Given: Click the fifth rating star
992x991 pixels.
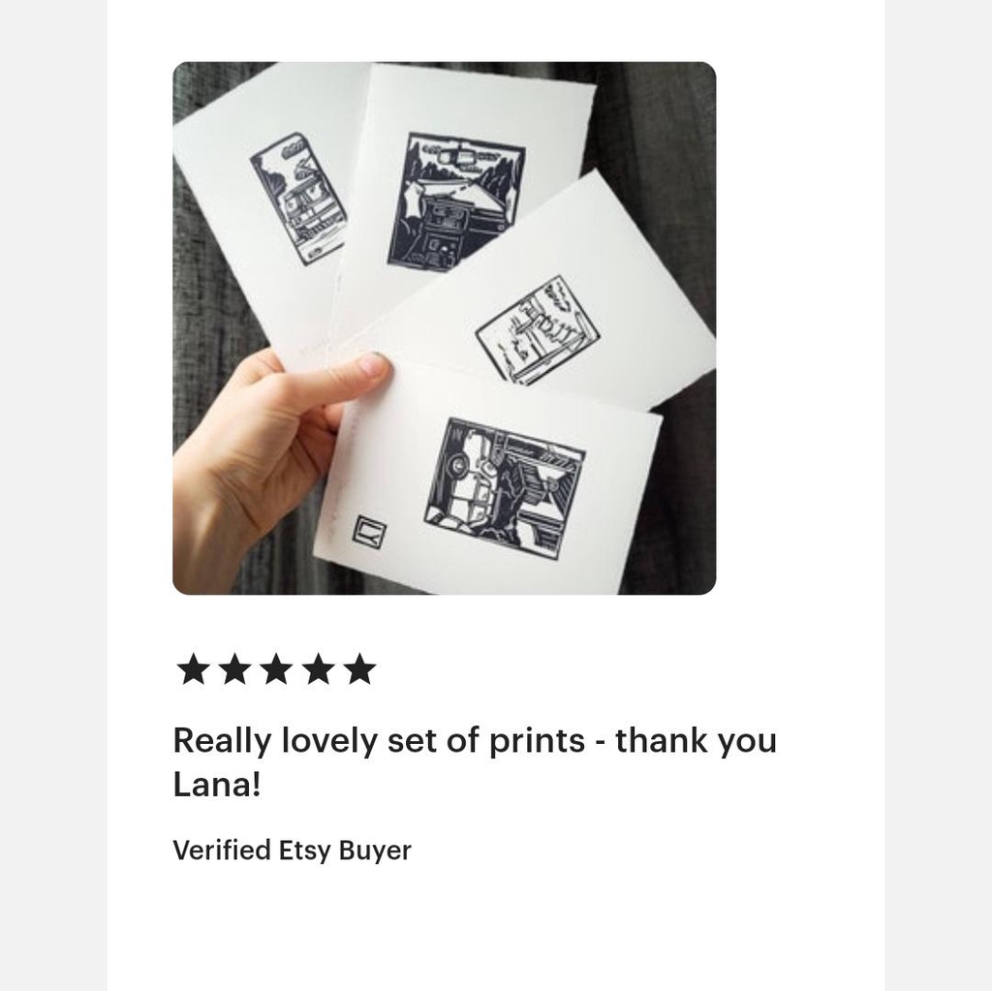Looking at the screenshot, I should pos(360,668).
